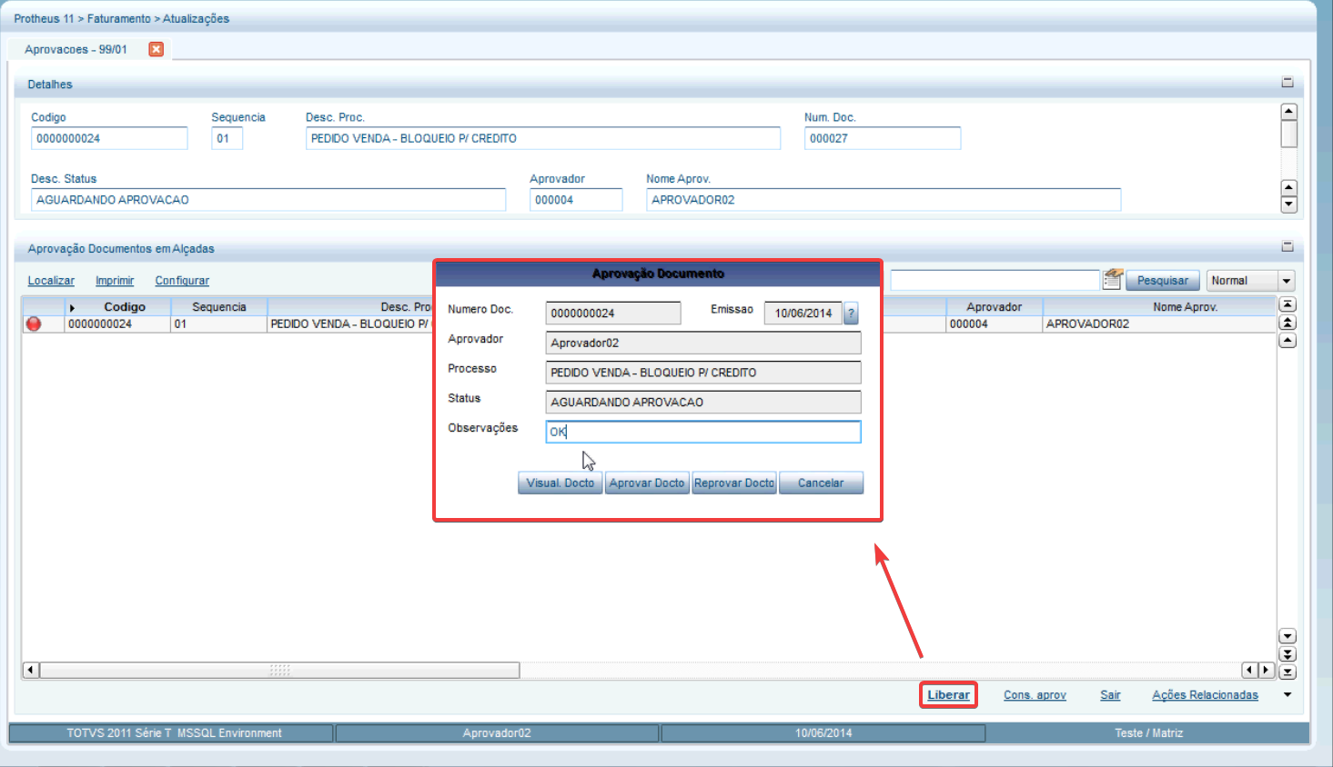Page up in the grid using the double-up arrow
Image resolution: width=1333 pixels, height=767 pixels.
coord(1288,323)
